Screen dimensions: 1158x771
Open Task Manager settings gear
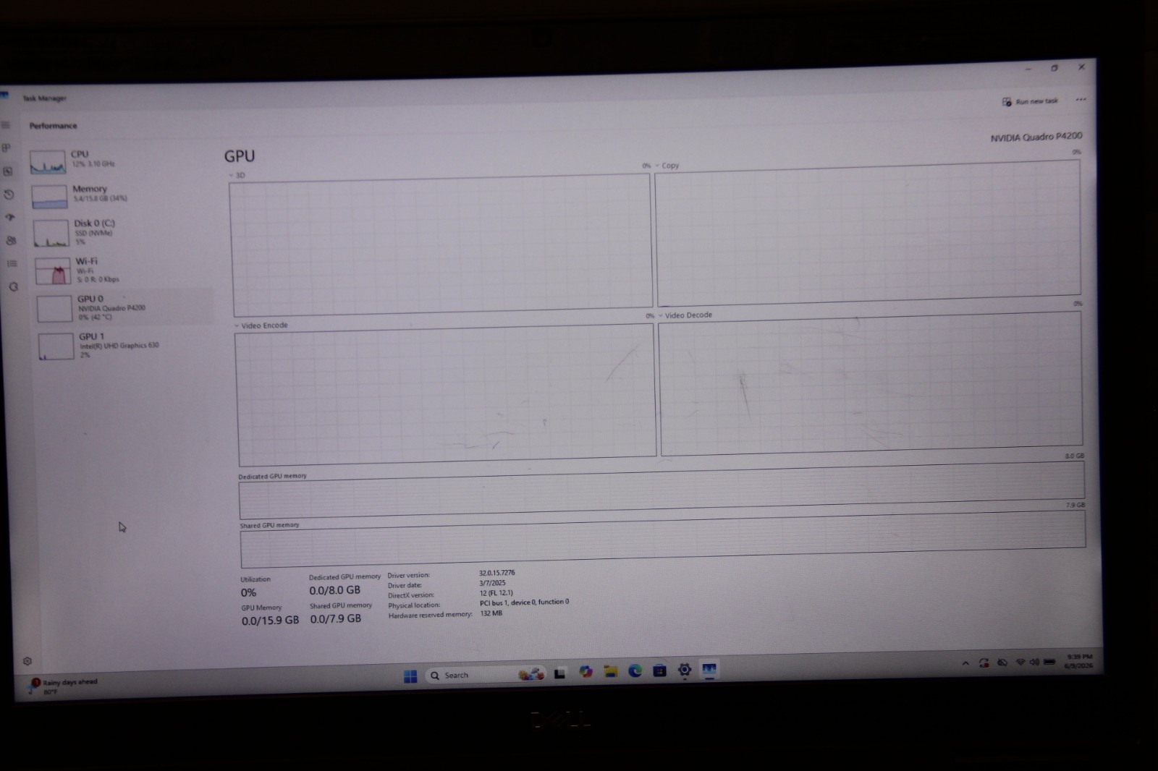(28, 661)
